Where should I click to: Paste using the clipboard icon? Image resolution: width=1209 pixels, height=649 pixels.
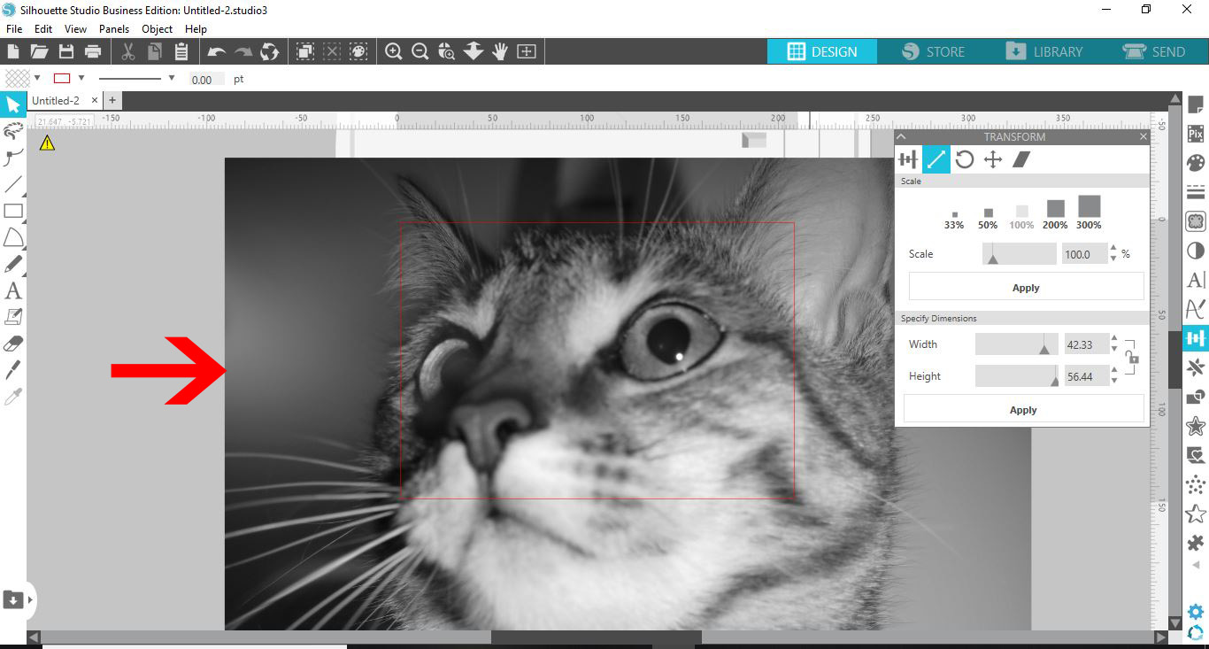coord(181,52)
